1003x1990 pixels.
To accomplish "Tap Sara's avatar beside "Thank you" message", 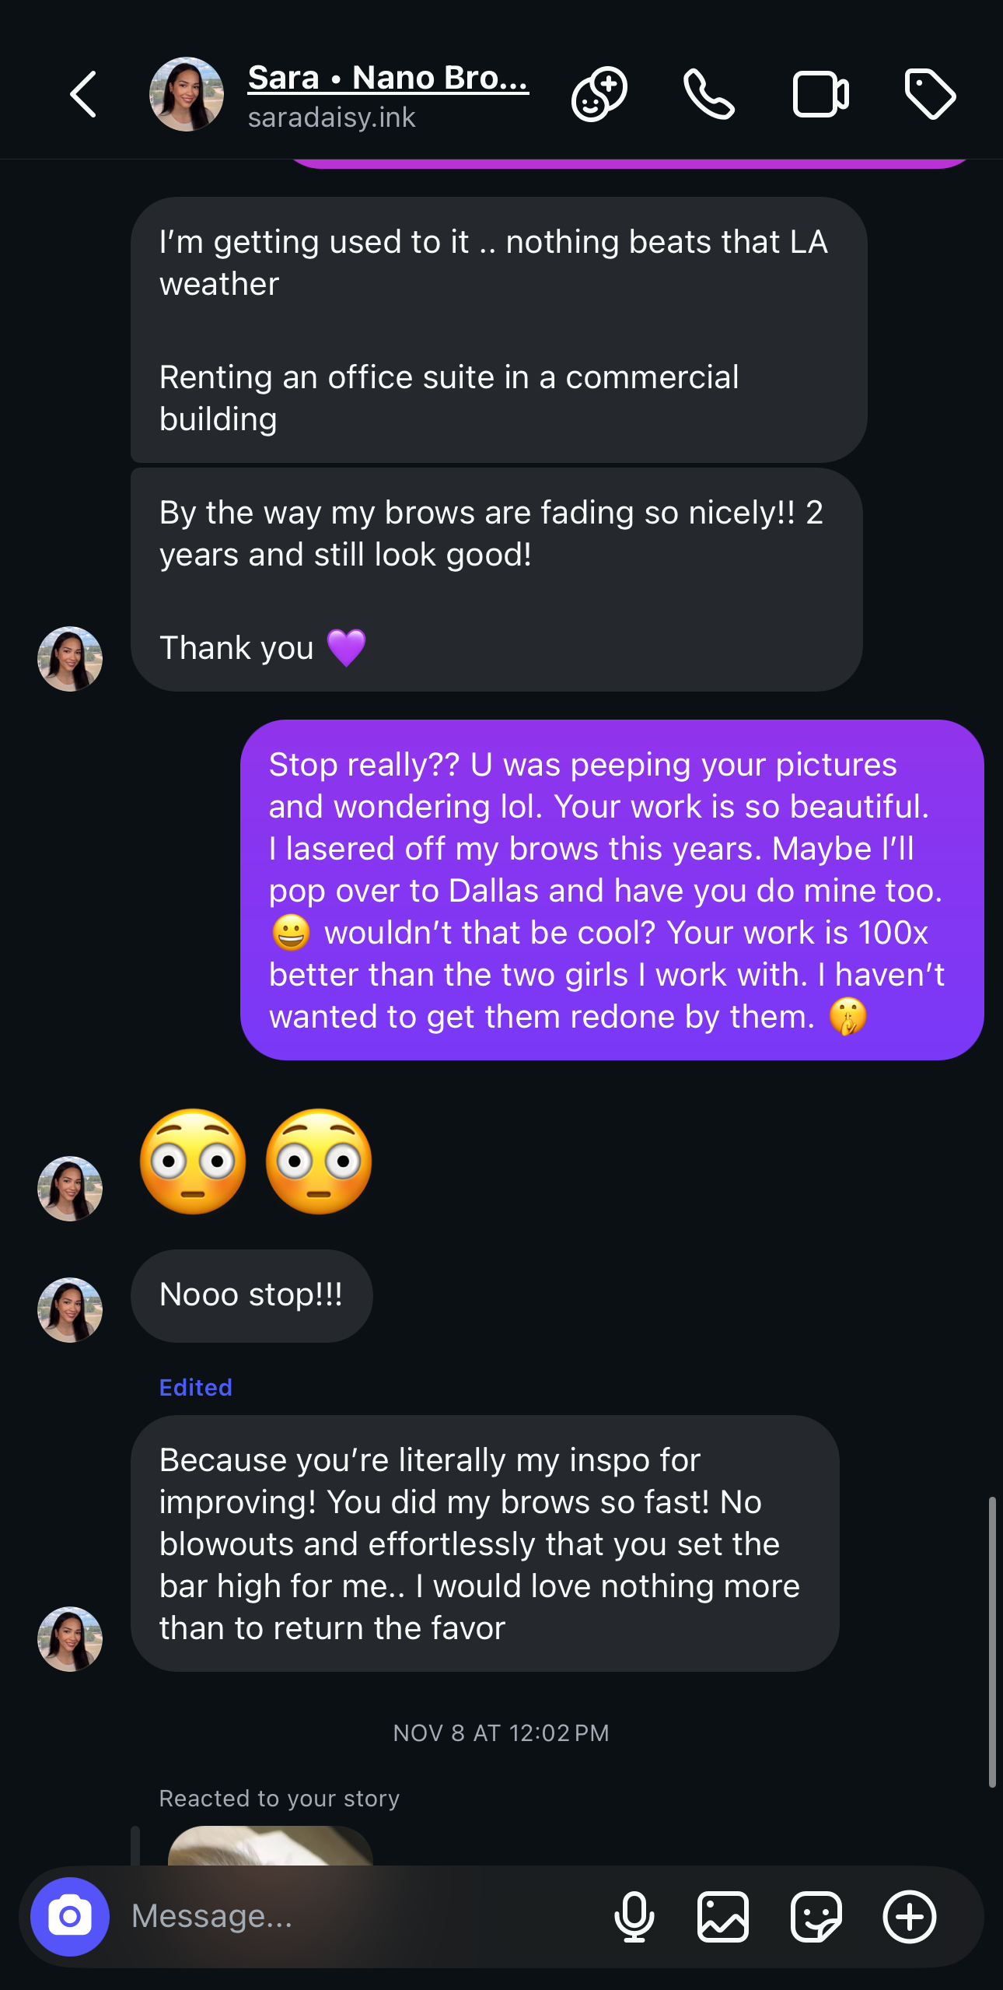I will (70, 659).
